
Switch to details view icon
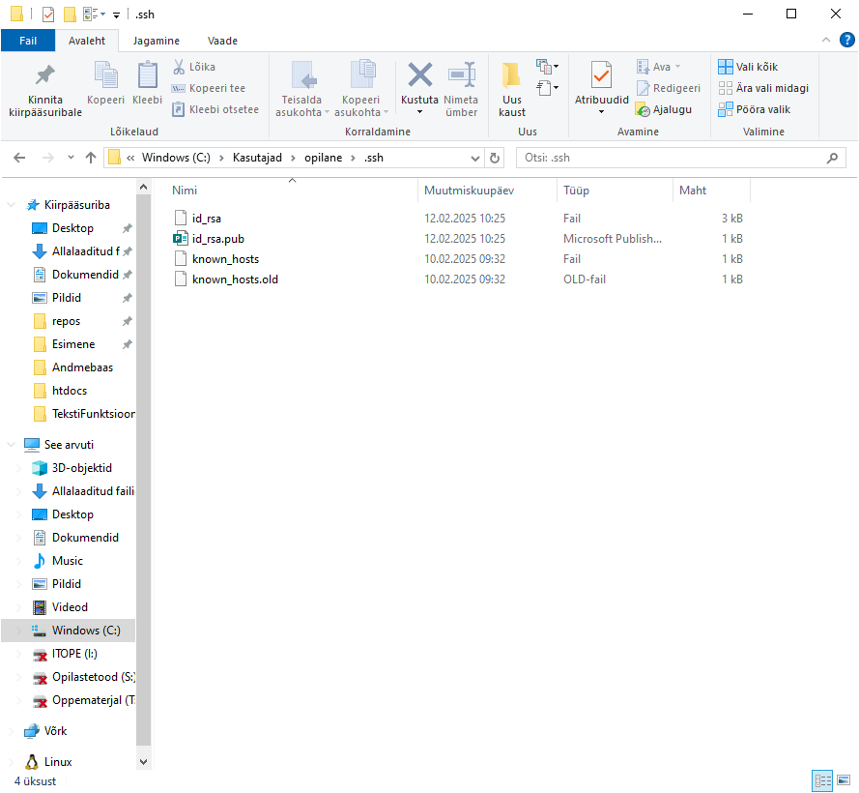(822, 780)
